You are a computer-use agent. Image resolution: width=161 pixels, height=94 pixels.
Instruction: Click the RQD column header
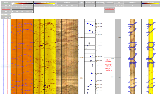pyautogui.click(x=119, y=4)
